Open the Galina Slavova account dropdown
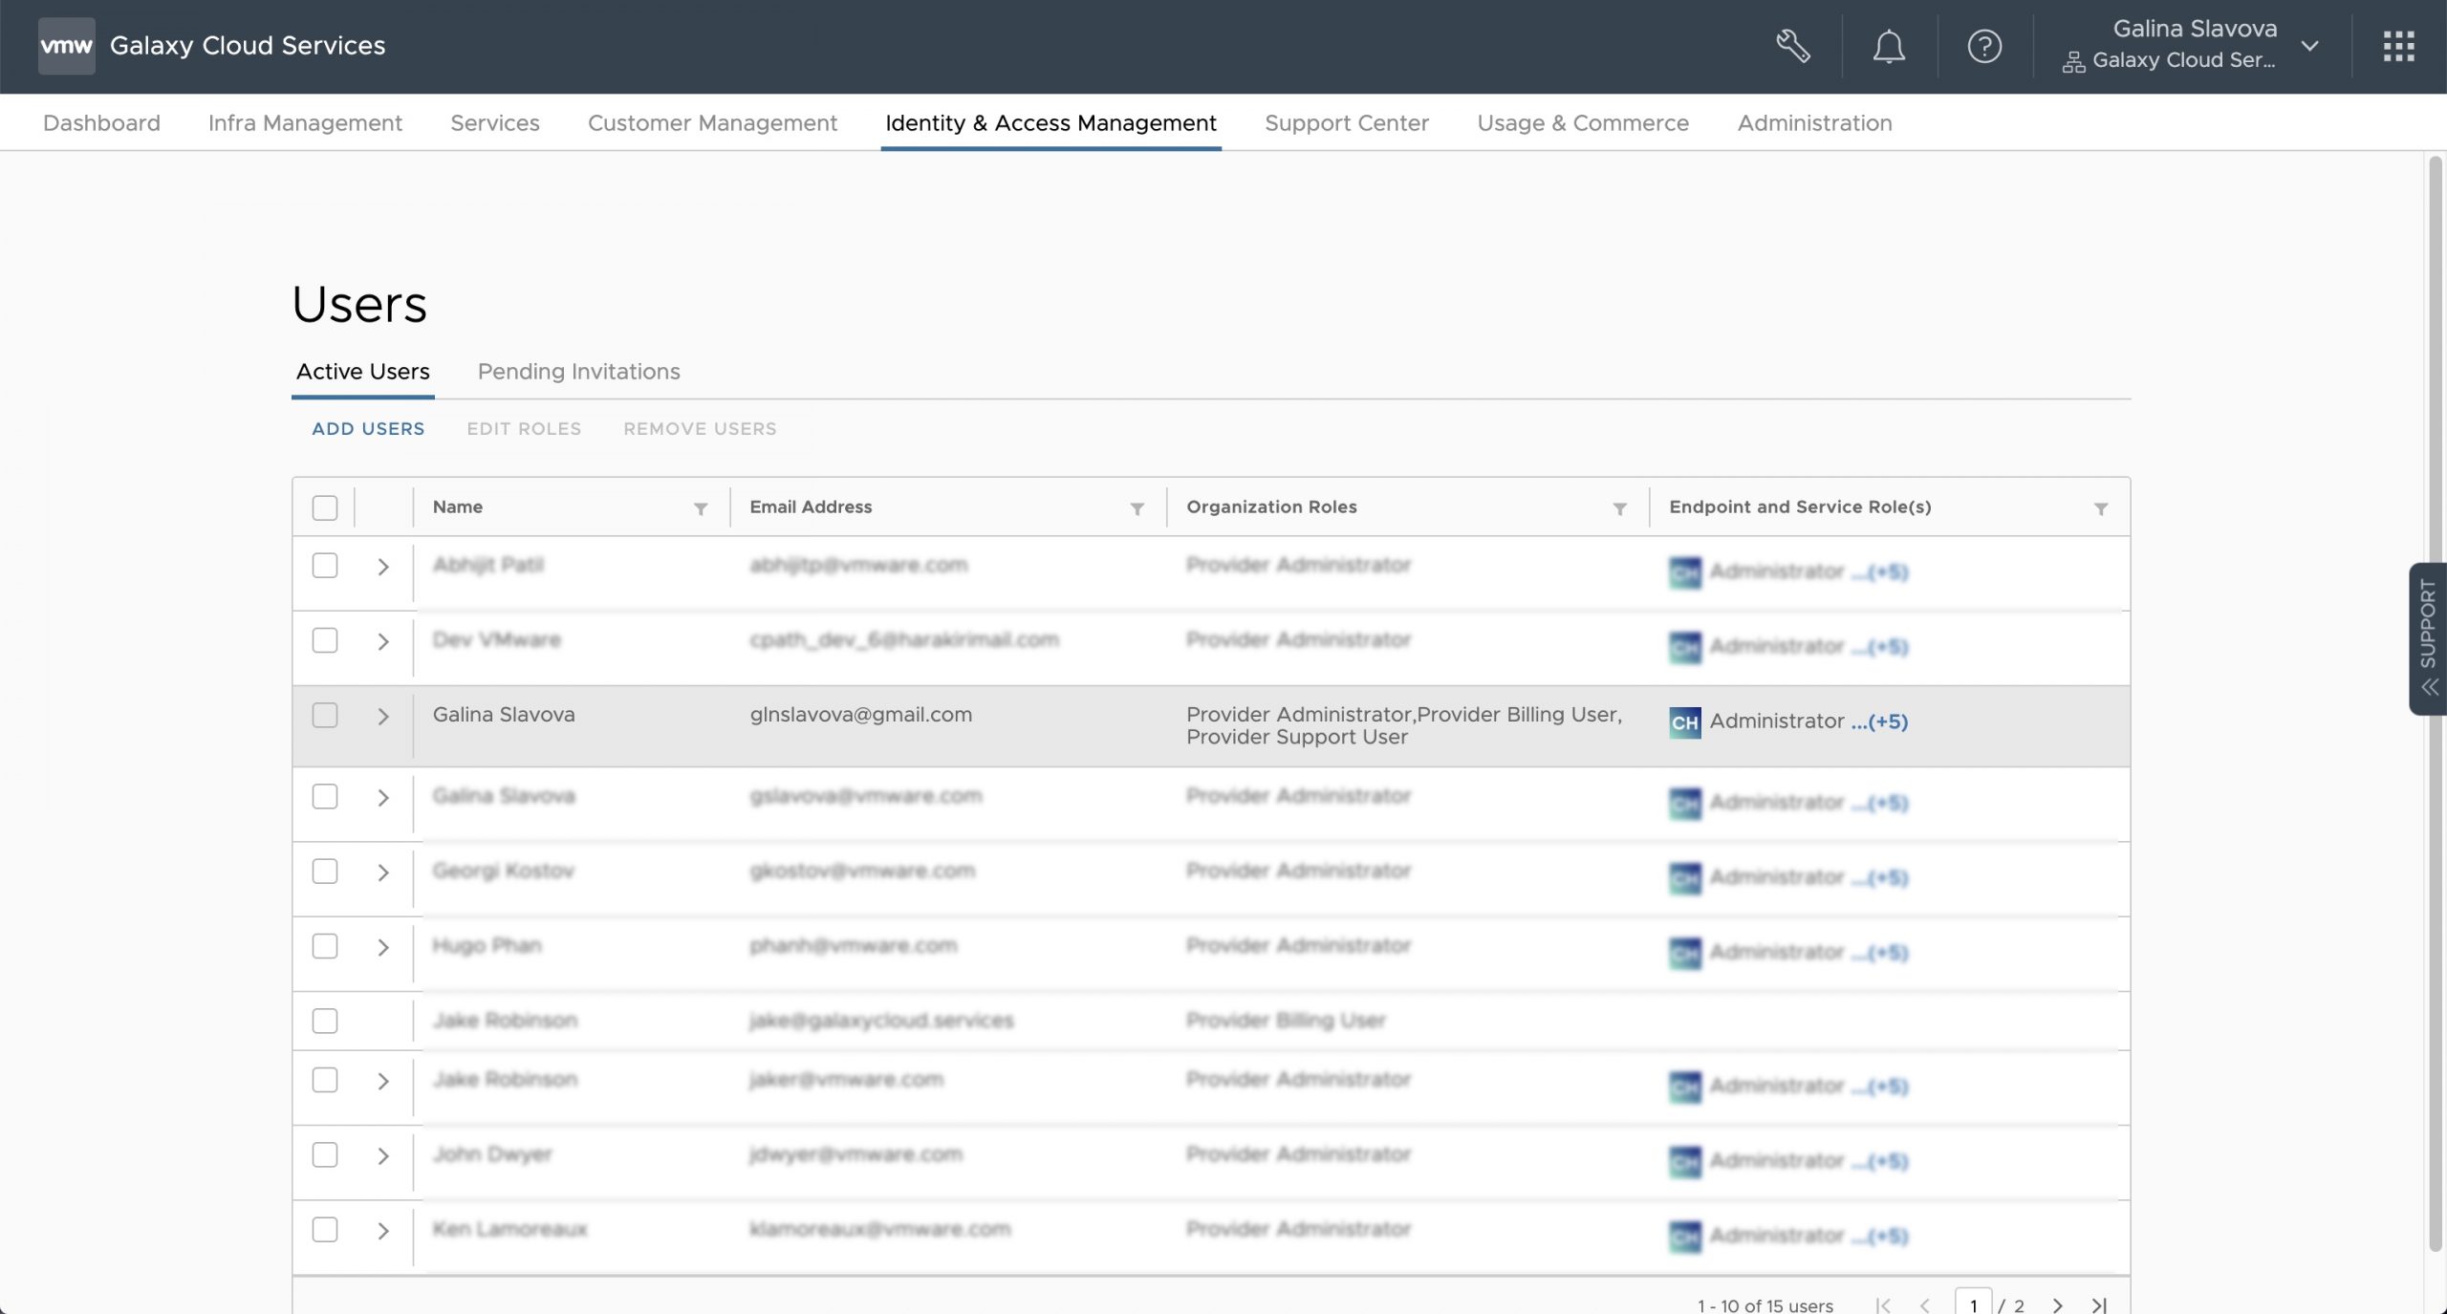 2308,46
